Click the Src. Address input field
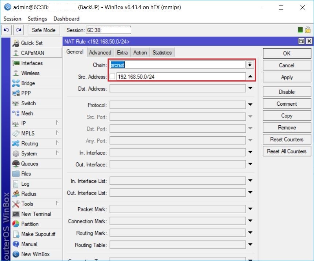314x261 pixels. (x=181, y=77)
